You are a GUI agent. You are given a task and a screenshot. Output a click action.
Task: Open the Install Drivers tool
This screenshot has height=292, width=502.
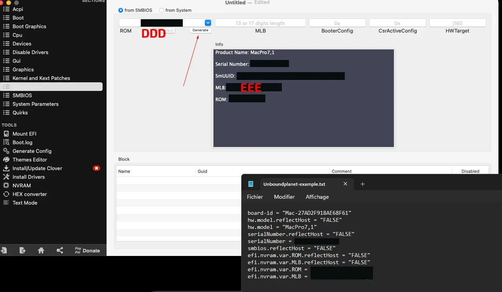click(x=28, y=177)
